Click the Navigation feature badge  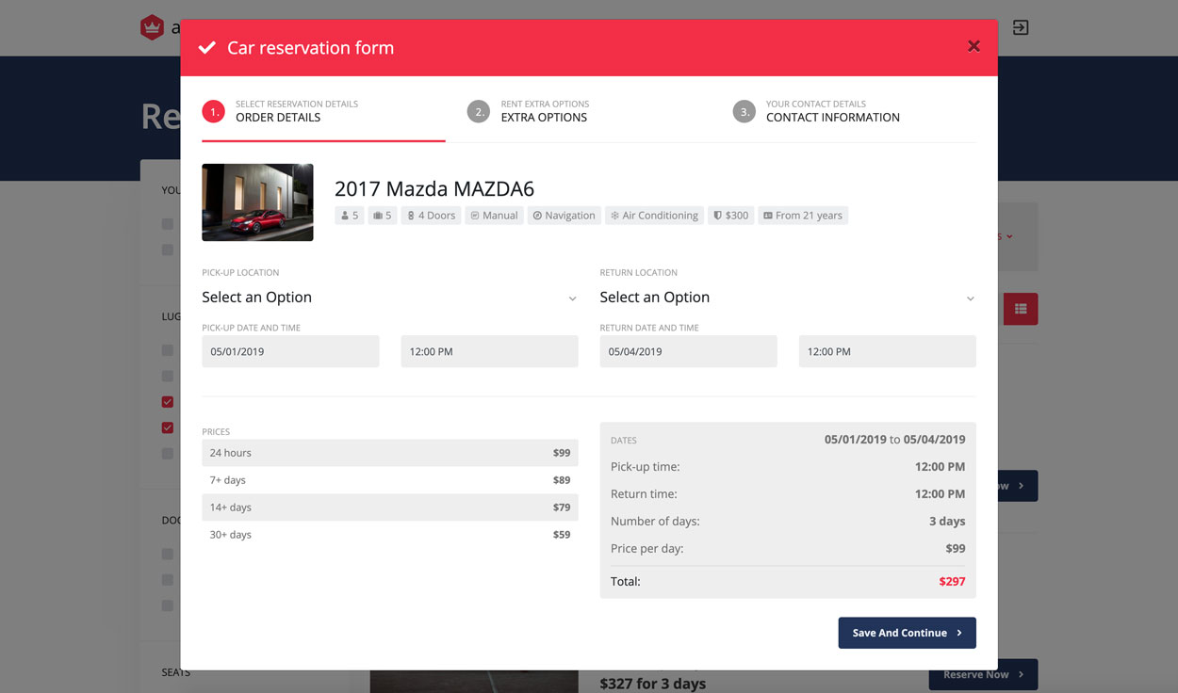[x=564, y=216]
